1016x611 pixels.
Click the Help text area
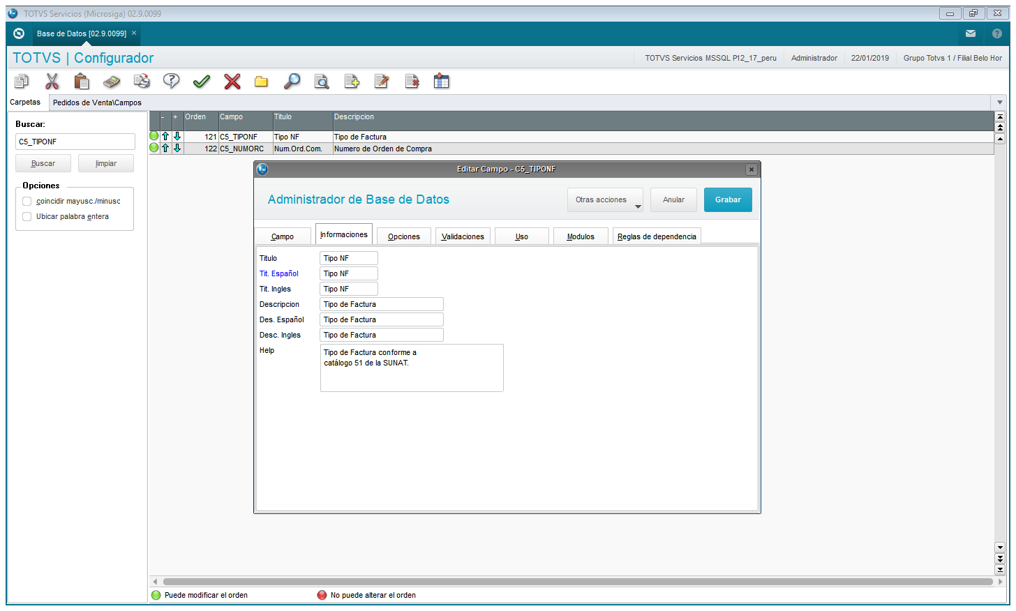(412, 368)
